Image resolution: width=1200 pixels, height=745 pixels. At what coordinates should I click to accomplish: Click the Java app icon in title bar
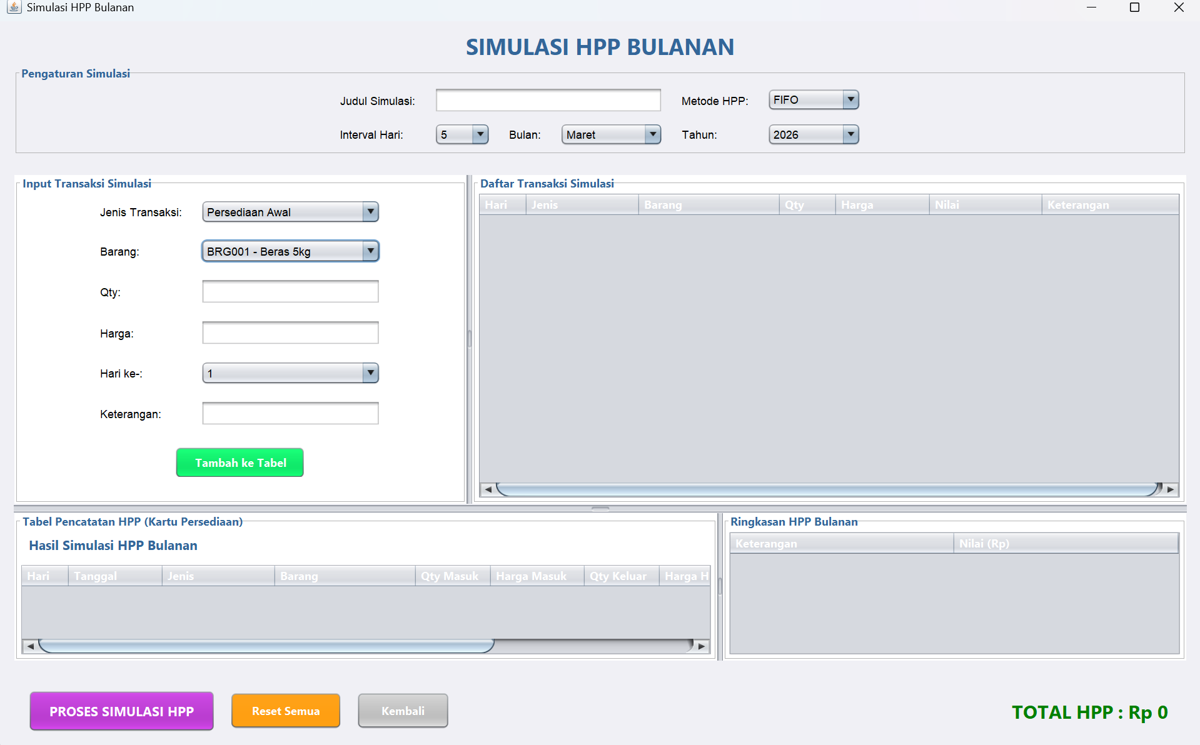coord(14,7)
